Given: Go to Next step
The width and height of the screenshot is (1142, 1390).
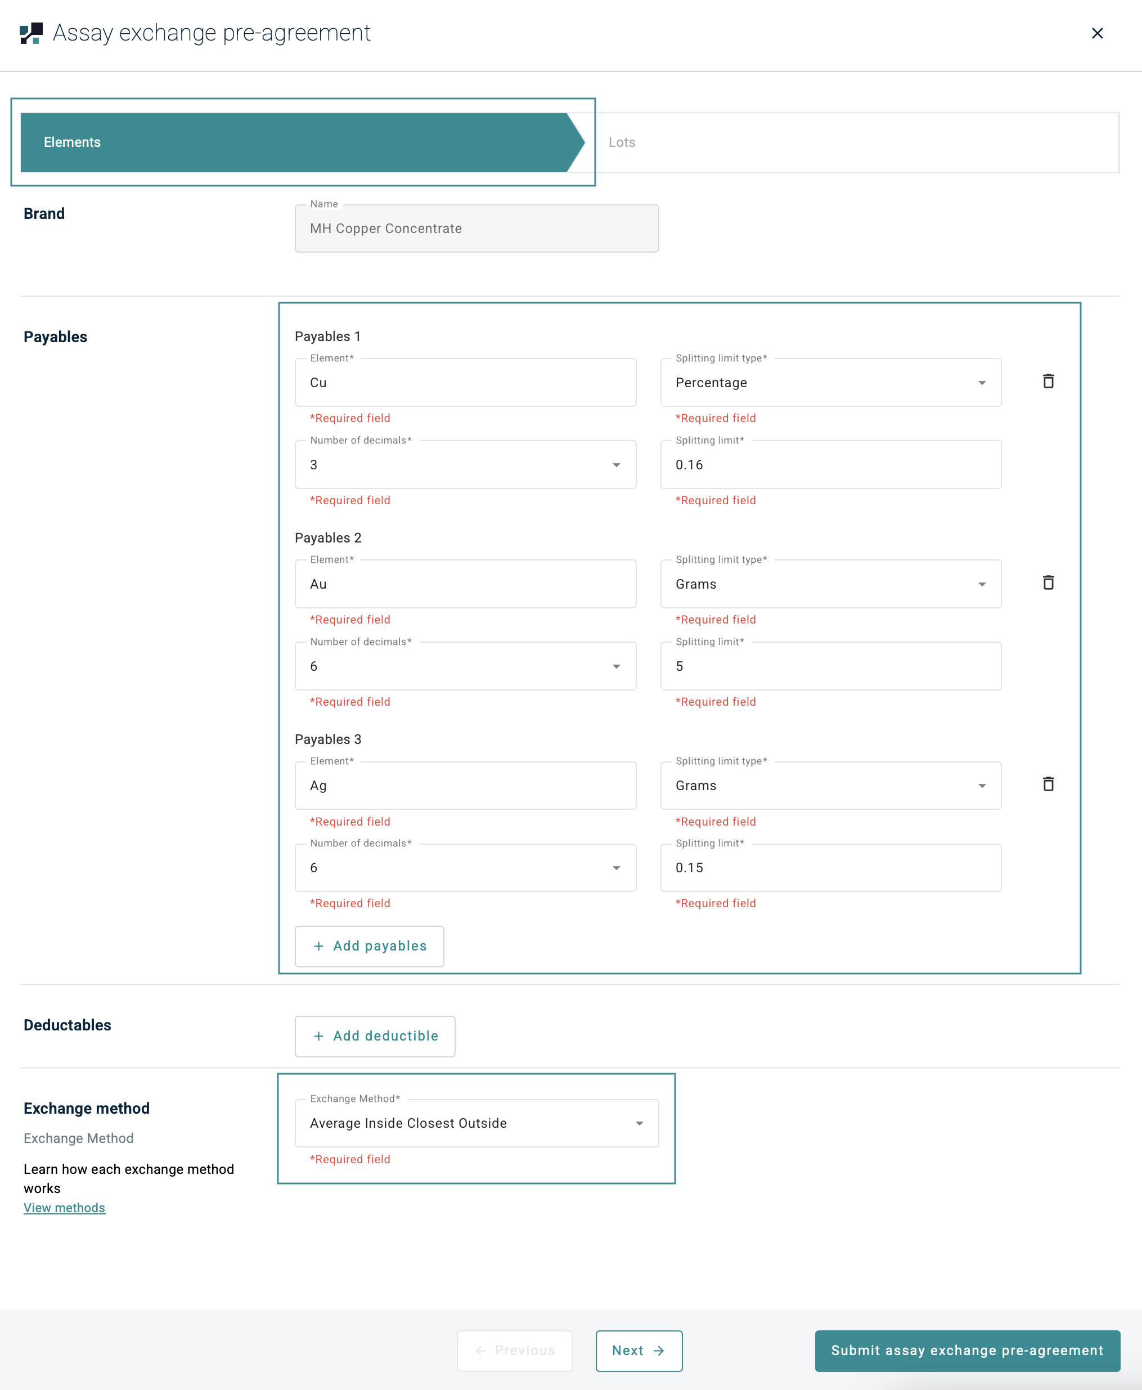Looking at the screenshot, I should click(638, 1351).
